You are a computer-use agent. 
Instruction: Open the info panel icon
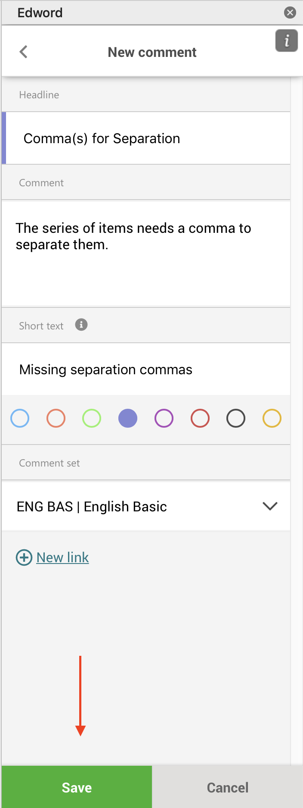[x=287, y=41]
